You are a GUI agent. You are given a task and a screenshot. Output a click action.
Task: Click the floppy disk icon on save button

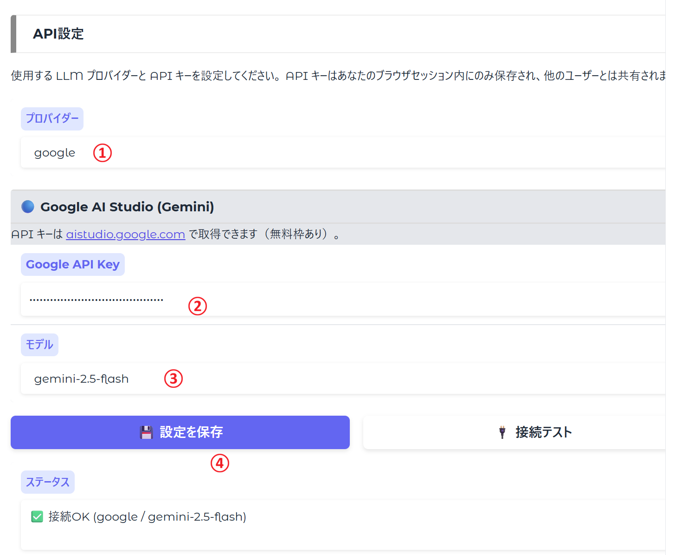tap(146, 432)
